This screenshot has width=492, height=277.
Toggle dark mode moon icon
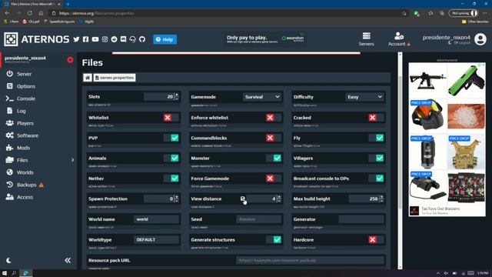click(x=8, y=260)
